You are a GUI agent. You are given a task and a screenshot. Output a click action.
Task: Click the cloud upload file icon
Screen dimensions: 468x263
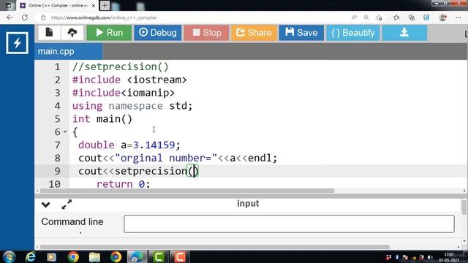72,32
